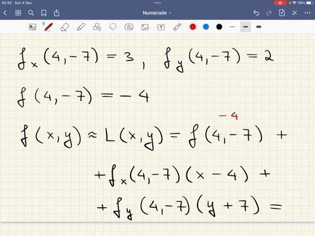
Task: Select the Text box tool
Action: pyautogui.click(x=161, y=27)
